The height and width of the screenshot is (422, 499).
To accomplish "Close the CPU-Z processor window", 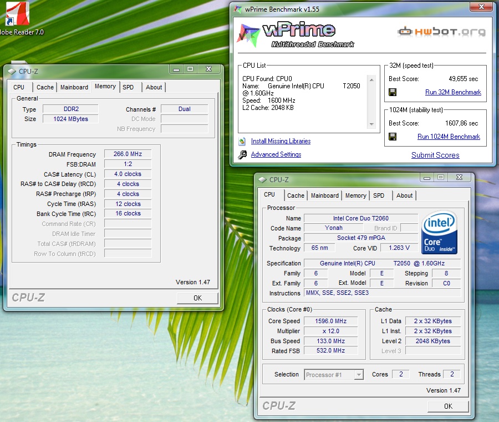I will point(459,178).
